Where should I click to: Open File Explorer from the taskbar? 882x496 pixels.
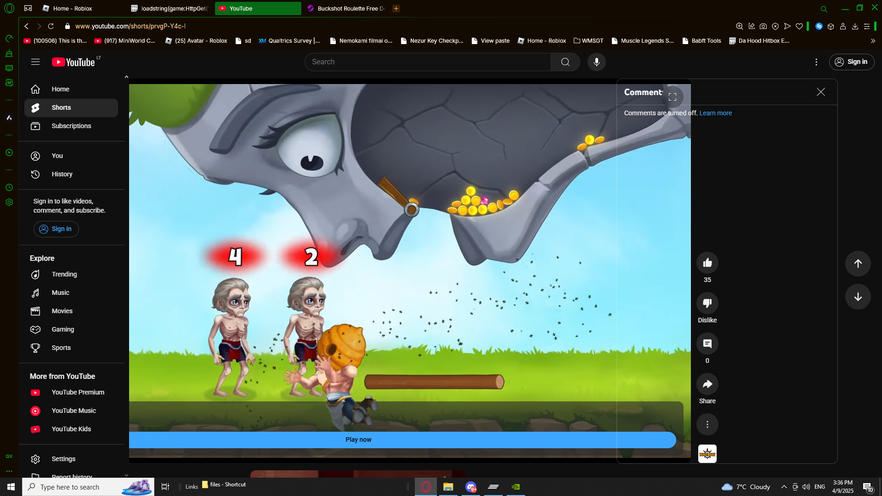pyautogui.click(x=448, y=487)
